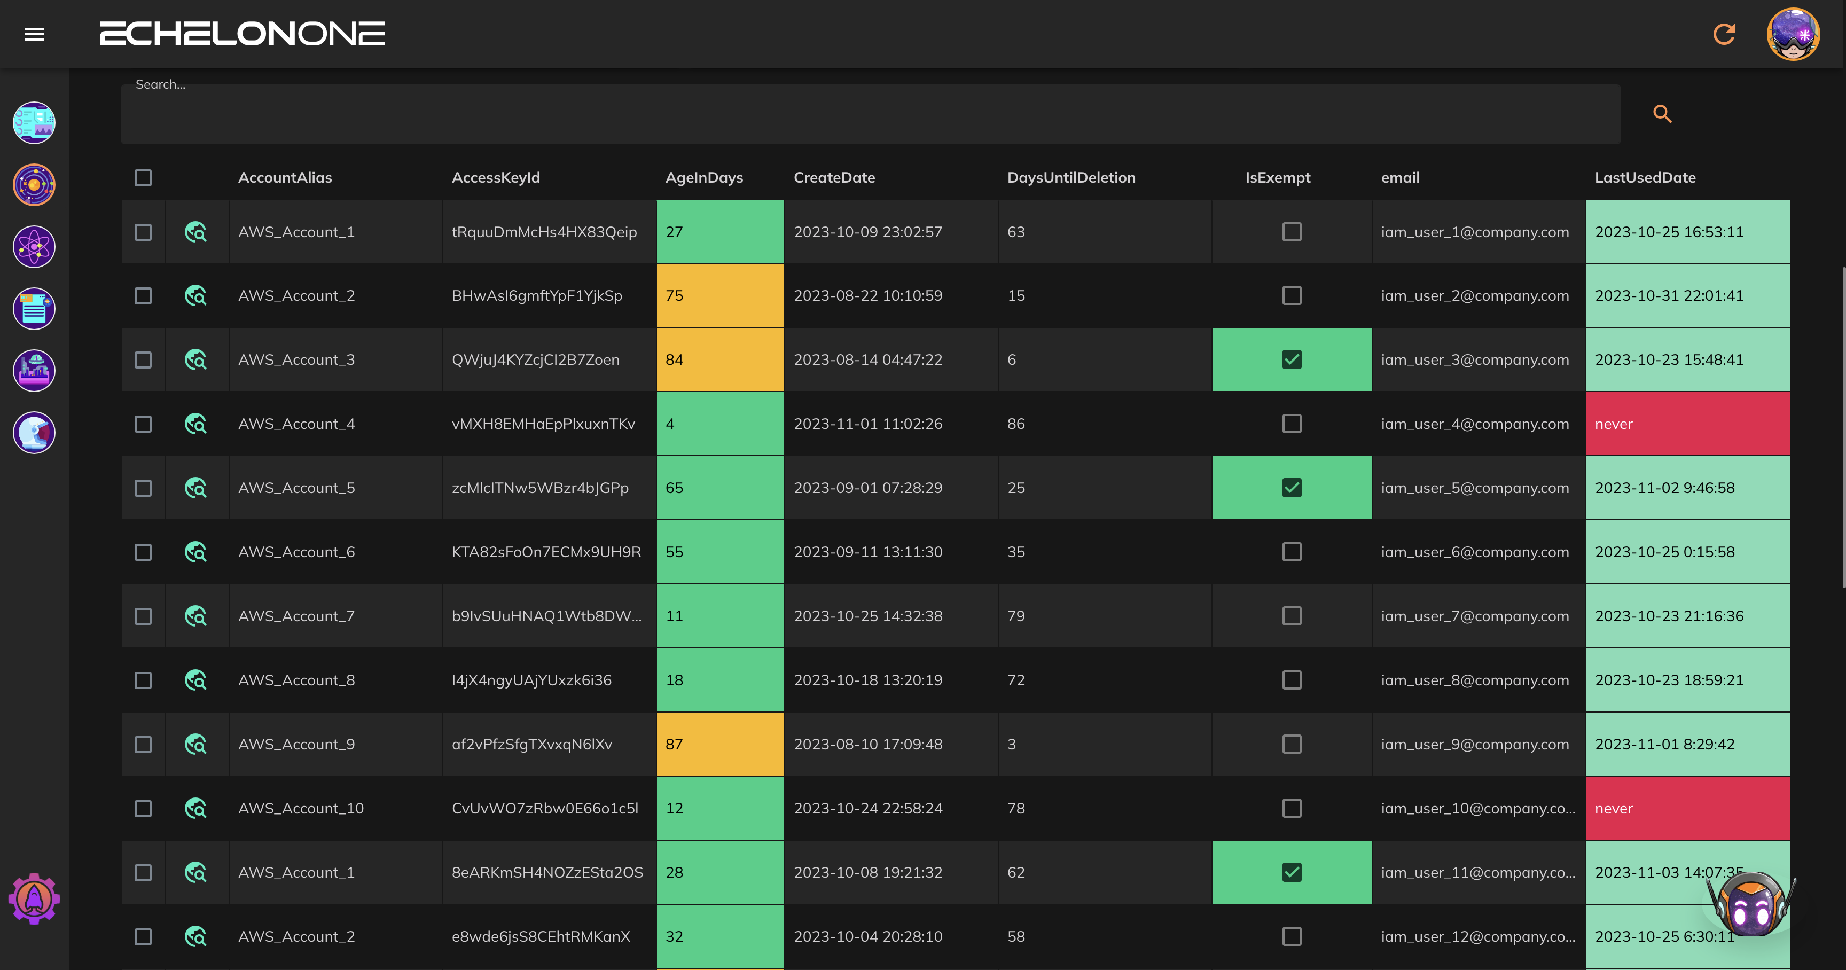Open the robot assistant chat avatar
Screen dimensions: 1846x970
point(1751,905)
